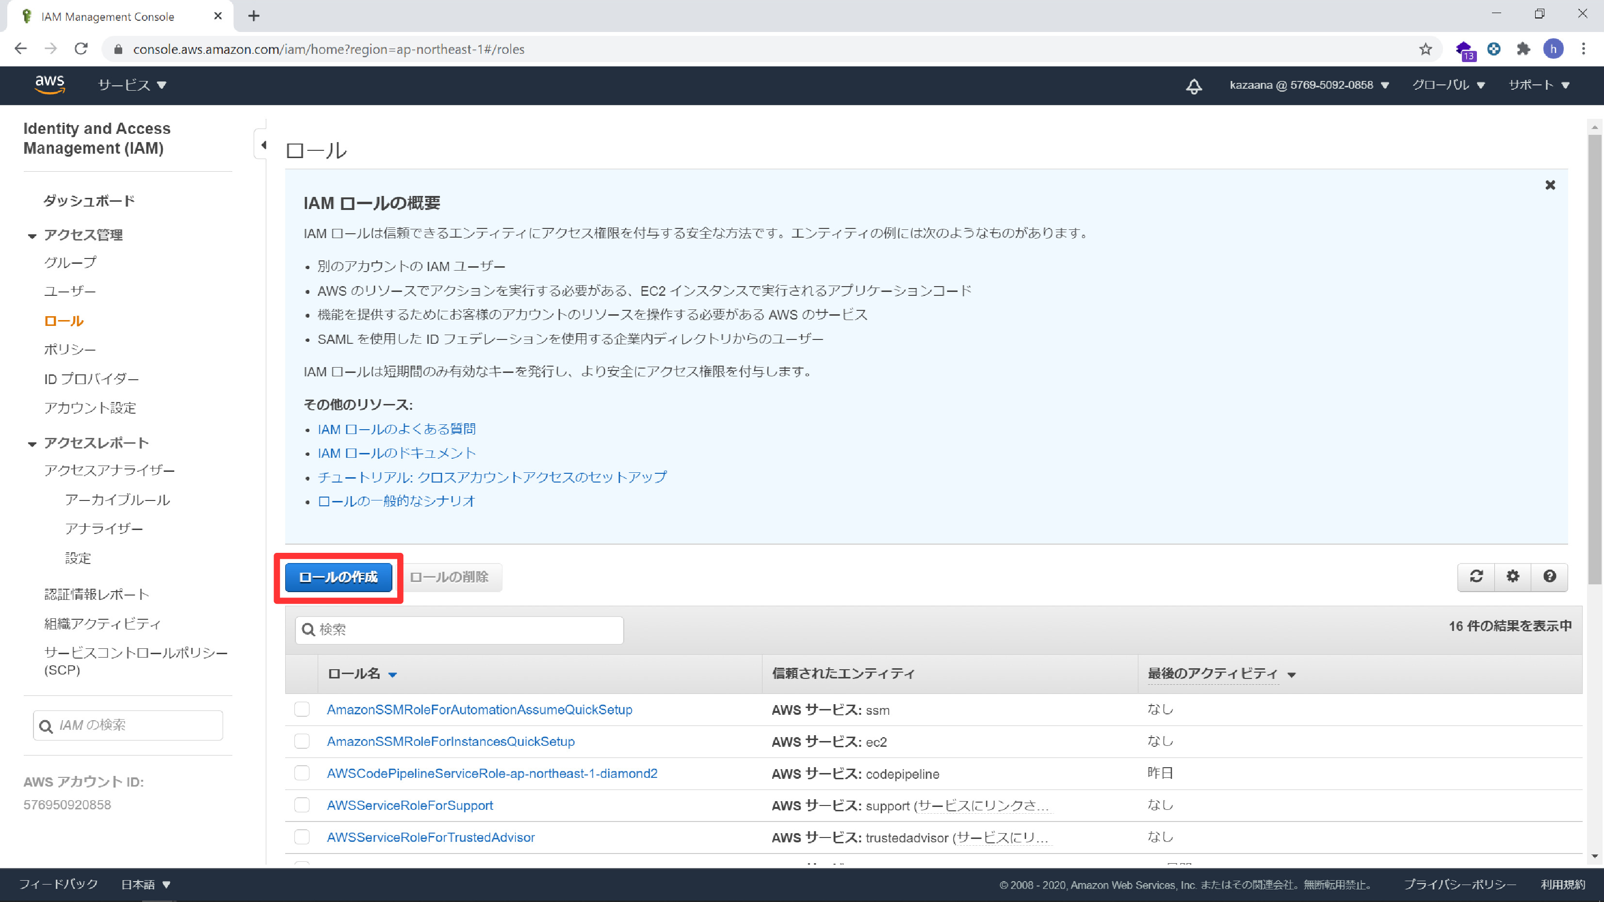Open the notifications bell icon
This screenshot has width=1604, height=902.
(x=1194, y=86)
